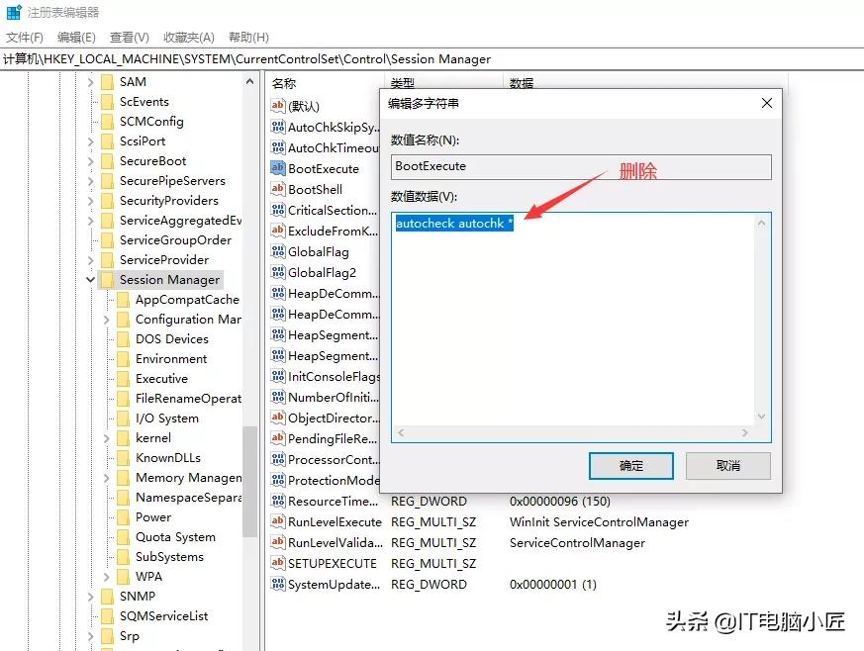
Task: Click the CriticalSection... value icon
Action: point(278,210)
